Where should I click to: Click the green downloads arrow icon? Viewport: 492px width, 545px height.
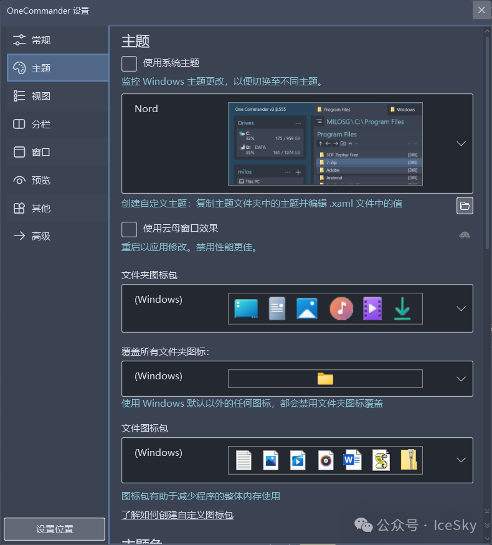click(402, 308)
